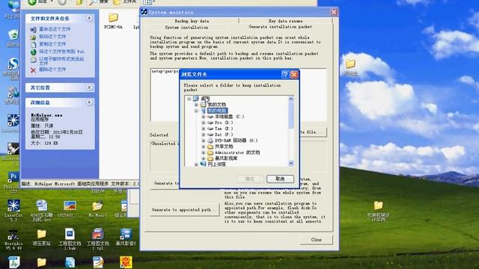Select the .bak project file icon on desktop
Viewport: 479px width, 269px height.
tap(70, 235)
